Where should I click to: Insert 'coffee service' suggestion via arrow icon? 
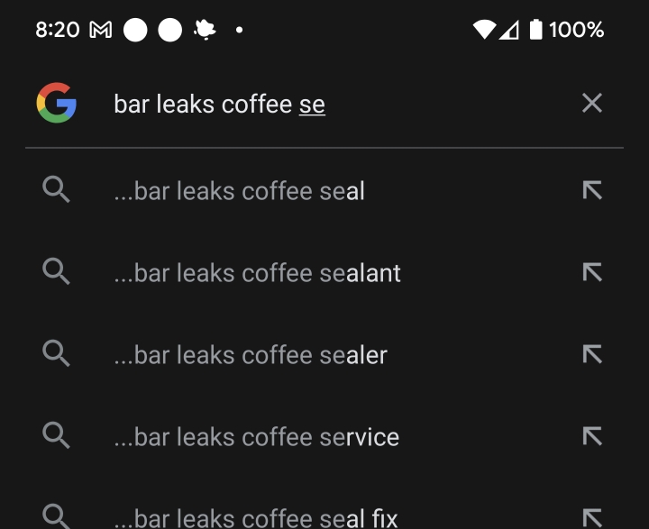pos(592,436)
